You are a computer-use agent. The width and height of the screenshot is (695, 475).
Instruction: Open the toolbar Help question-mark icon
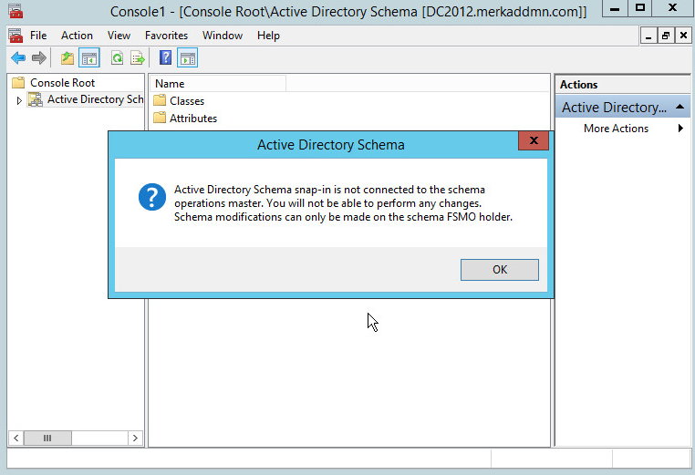click(165, 57)
